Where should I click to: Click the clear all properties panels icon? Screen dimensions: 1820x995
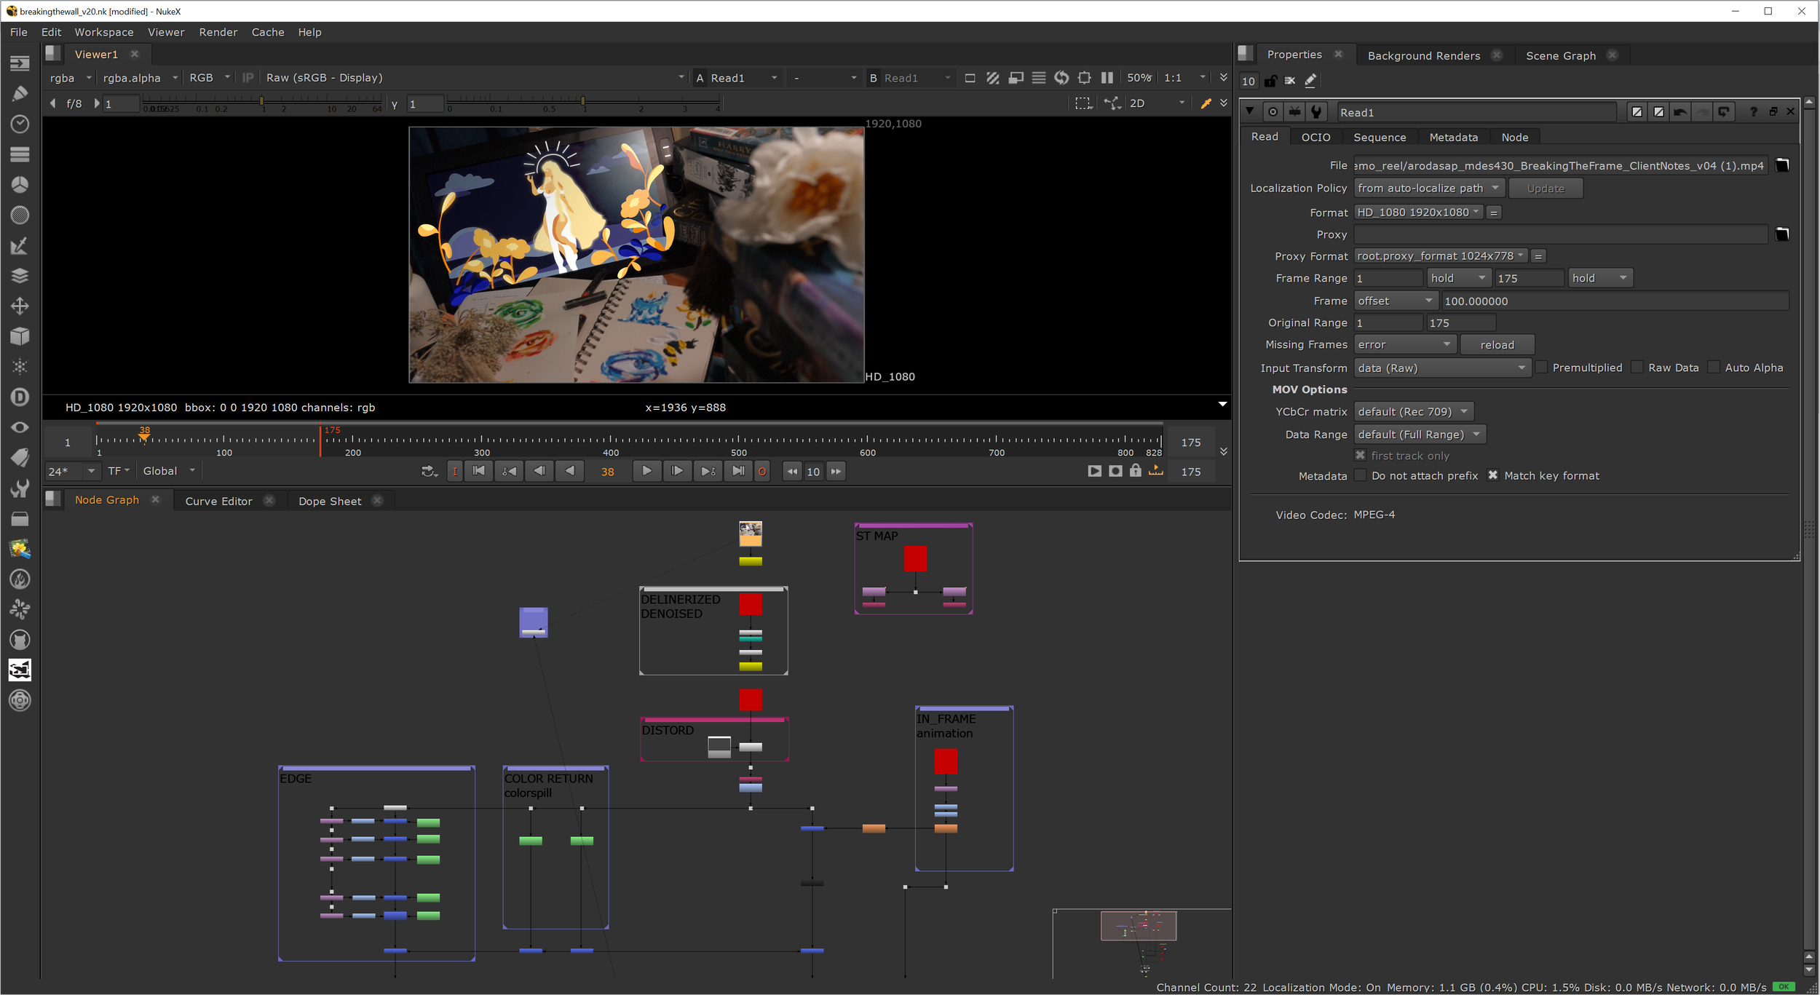[1290, 81]
